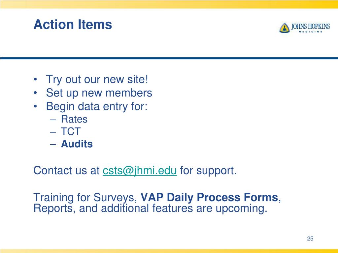Click the bold Audits sub-item
Viewport: 338px width, 253px height.
click(x=77, y=144)
